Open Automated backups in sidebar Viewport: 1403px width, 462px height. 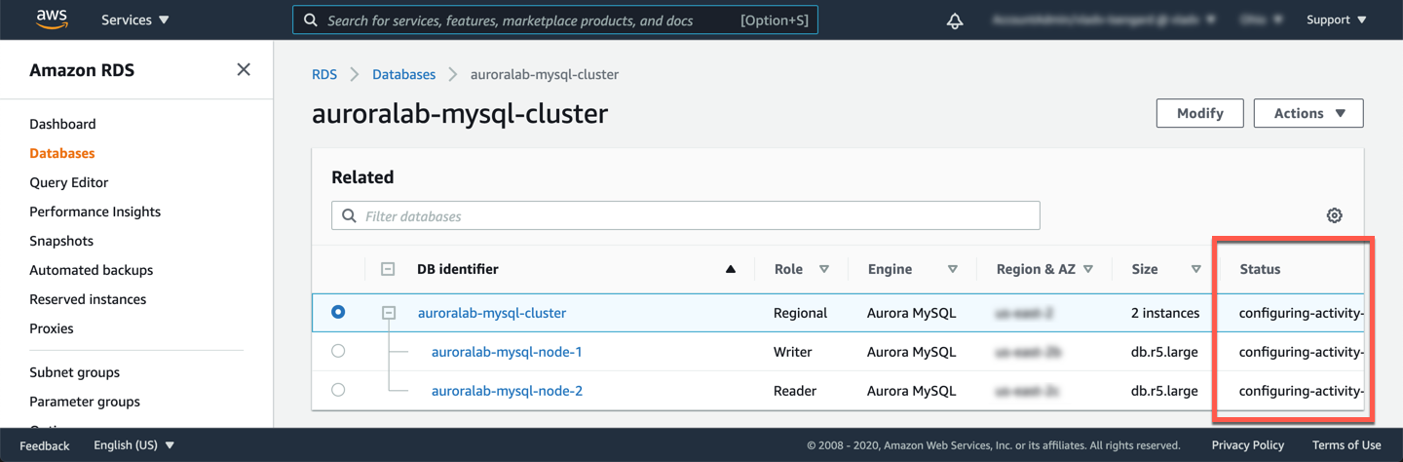click(x=92, y=270)
